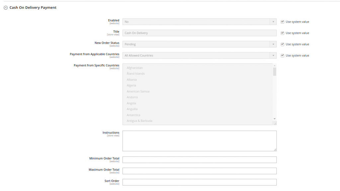
Task: Open Payment from Applicable Countries dropdown
Action: 199,56
